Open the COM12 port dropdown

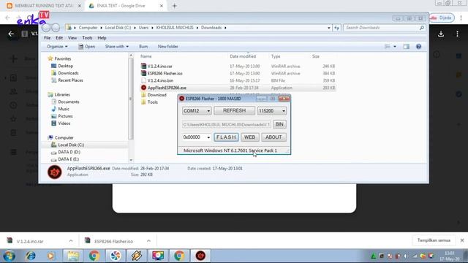point(197,110)
